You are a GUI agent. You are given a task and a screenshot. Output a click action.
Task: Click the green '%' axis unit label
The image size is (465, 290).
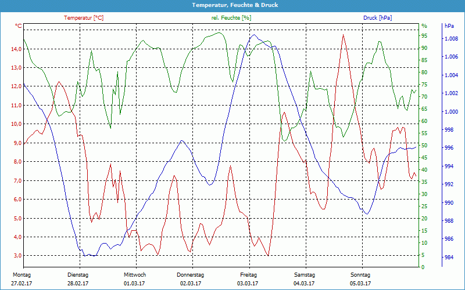(424, 26)
